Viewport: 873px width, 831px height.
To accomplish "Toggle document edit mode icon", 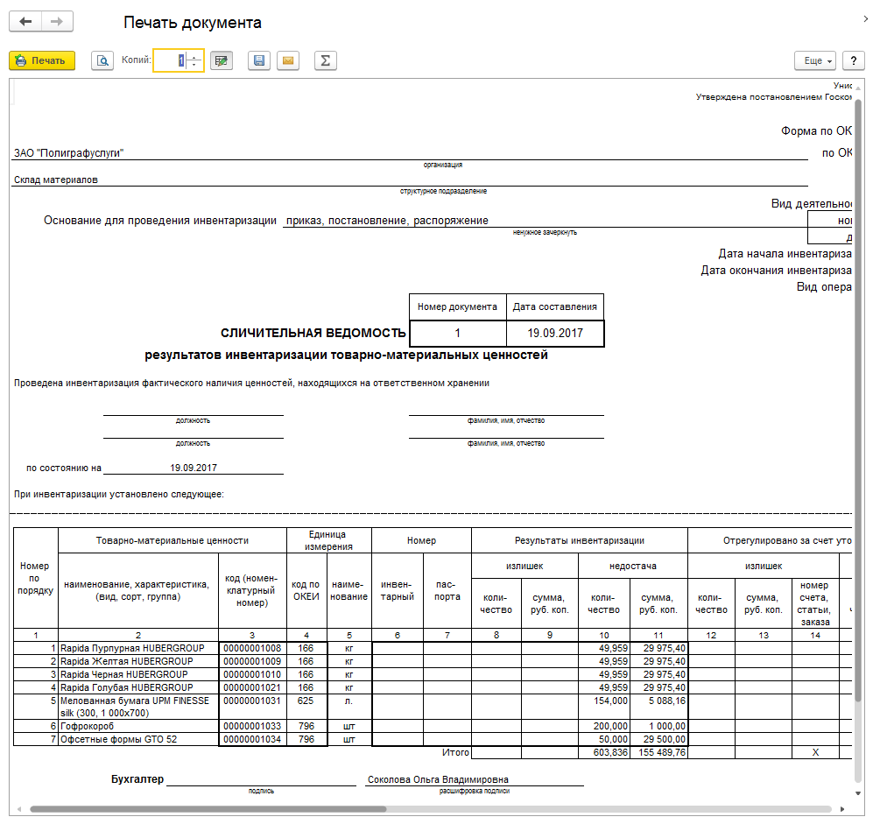I will 222,60.
